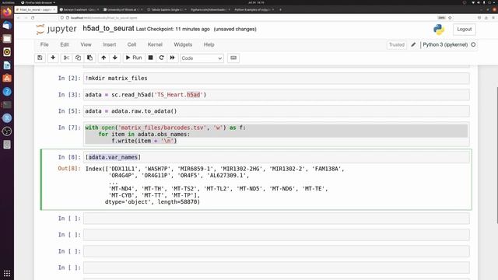Click the Jupyter logo

[x=56, y=30]
